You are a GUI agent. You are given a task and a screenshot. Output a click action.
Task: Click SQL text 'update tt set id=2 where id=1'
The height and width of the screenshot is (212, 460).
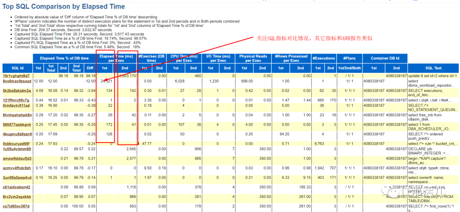[x=433, y=76]
